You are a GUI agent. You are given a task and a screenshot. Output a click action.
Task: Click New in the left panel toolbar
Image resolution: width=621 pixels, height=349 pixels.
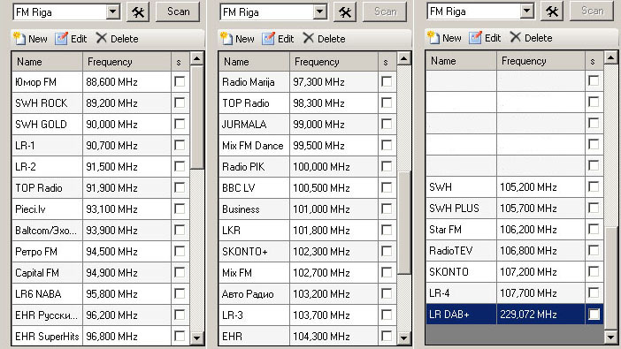(30, 39)
